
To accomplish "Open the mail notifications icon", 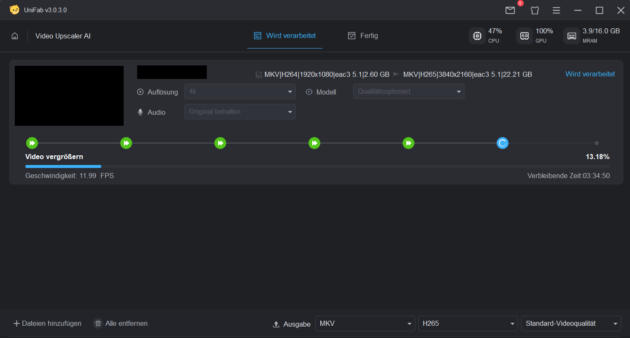I will pos(510,11).
